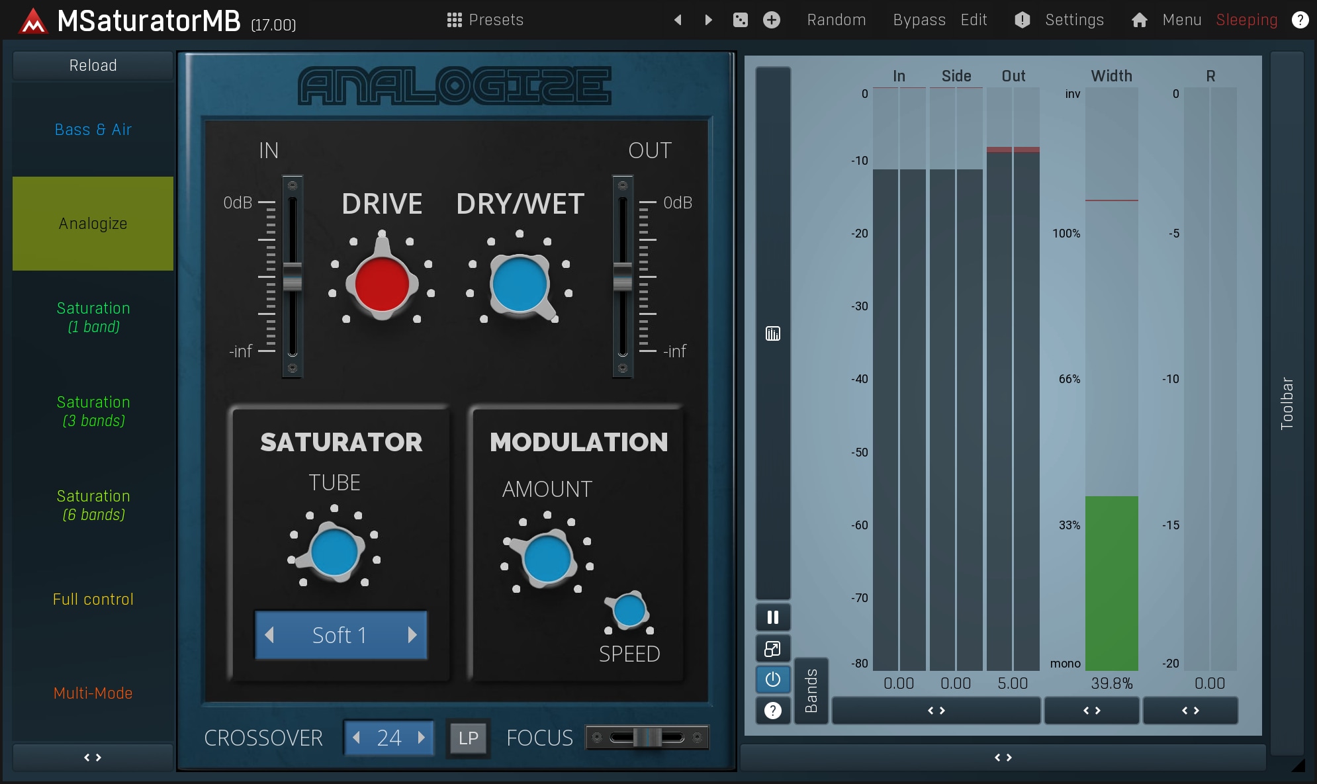The image size is (1317, 784).
Task: Go to next preset arrow
Action: click(x=708, y=20)
